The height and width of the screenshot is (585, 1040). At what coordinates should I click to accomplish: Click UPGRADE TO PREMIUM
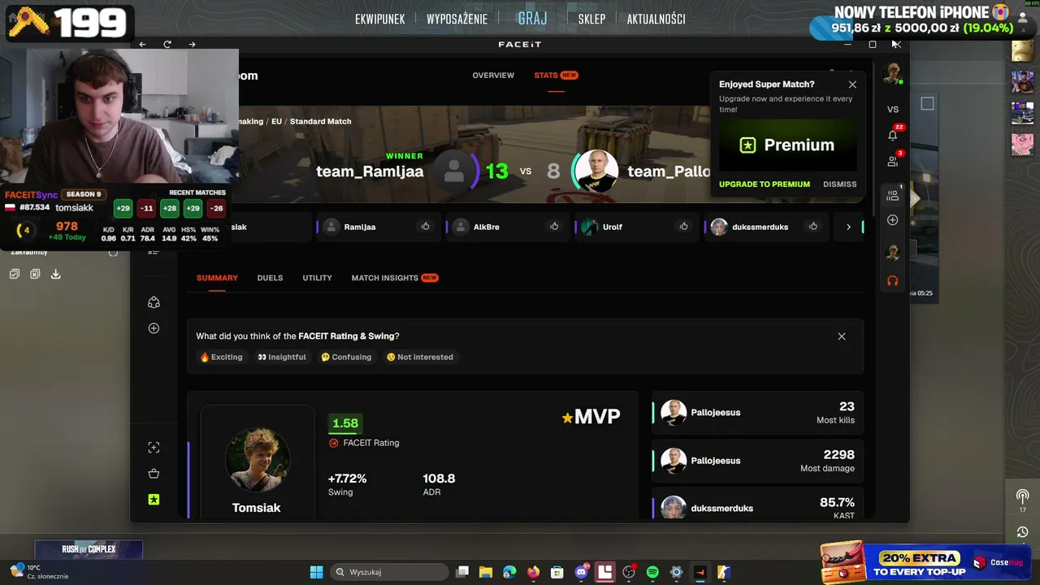(x=765, y=184)
